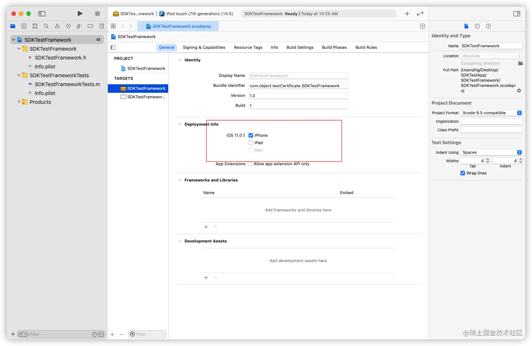
Task: Switch to Signing & Capabilities tab
Action: [x=204, y=47]
